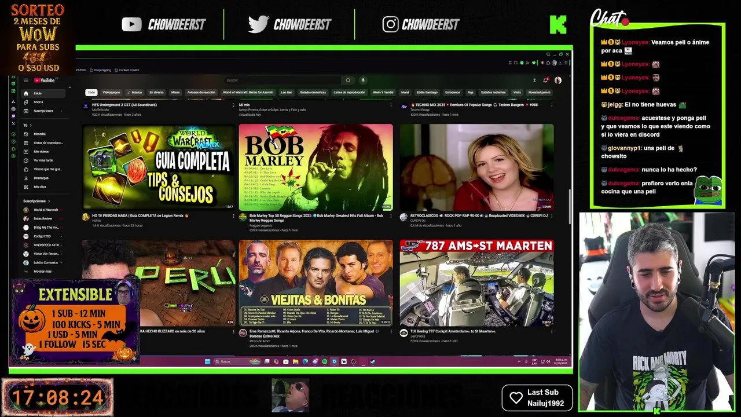Click the YouTube search magnifier button
741x417 pixels.
348,80
